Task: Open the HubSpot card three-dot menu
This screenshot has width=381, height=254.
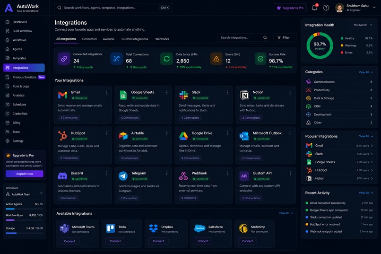Action: point(107,133)
